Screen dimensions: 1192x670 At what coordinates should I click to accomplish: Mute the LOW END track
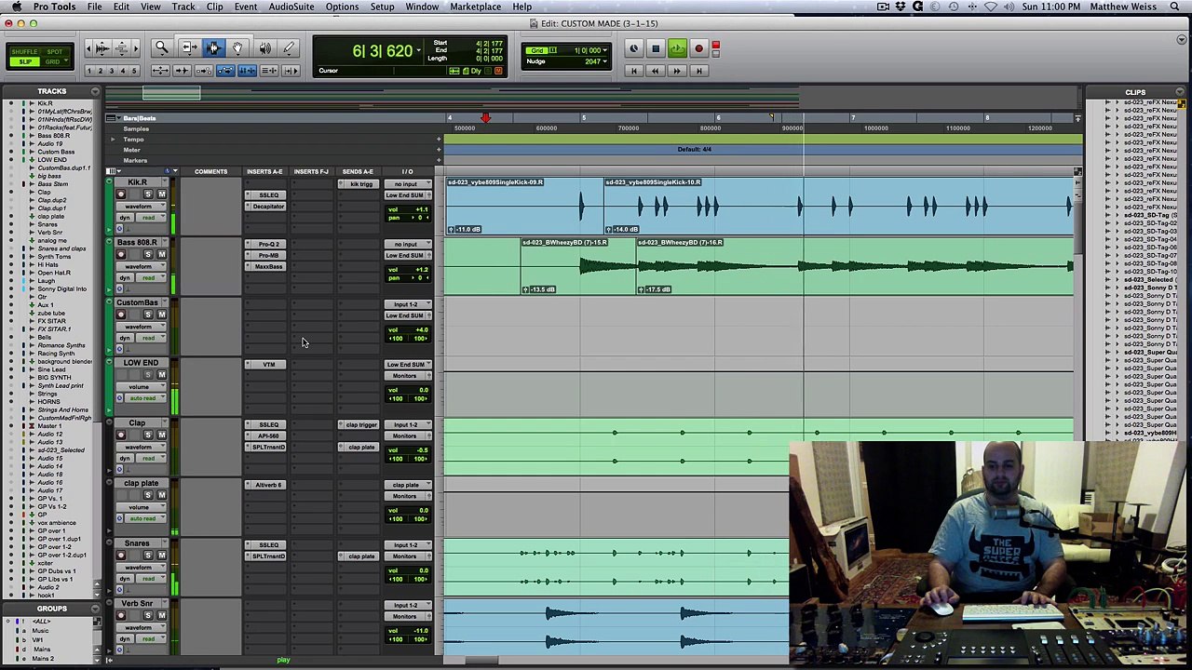click(x=161, y=375)
